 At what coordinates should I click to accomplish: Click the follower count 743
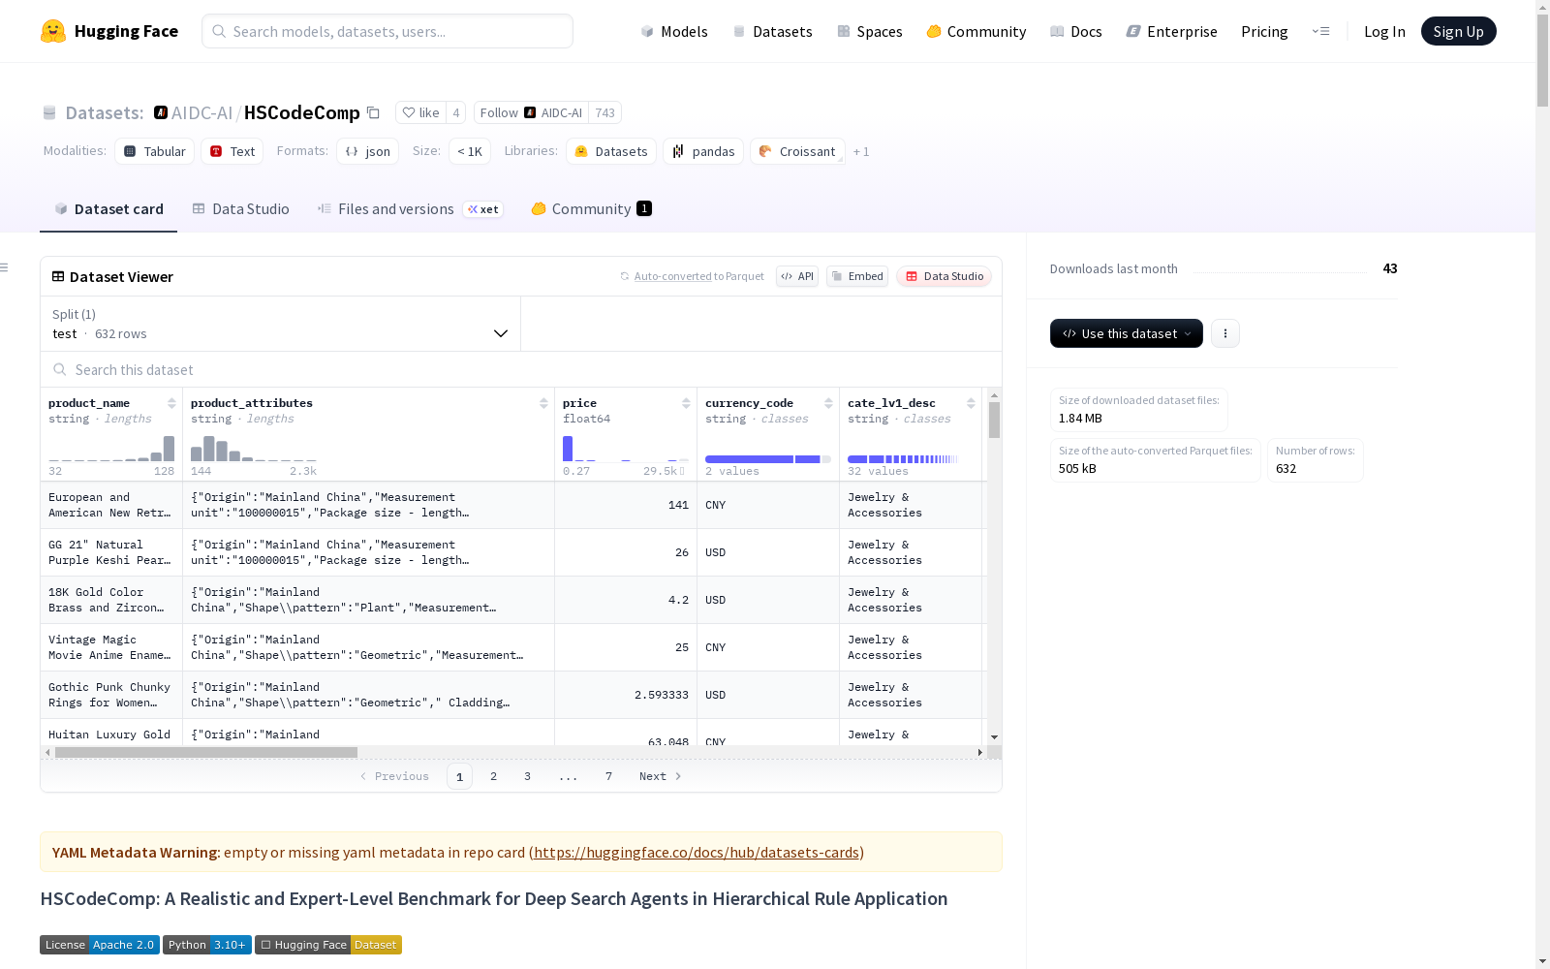pos(605,112)
